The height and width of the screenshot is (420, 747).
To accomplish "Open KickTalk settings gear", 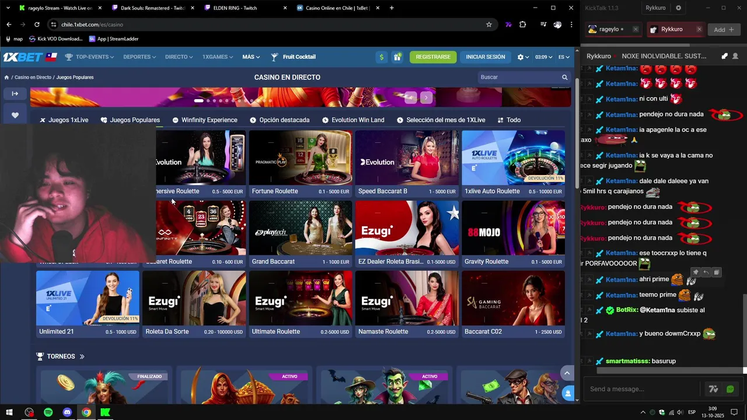I will point(678,8).
